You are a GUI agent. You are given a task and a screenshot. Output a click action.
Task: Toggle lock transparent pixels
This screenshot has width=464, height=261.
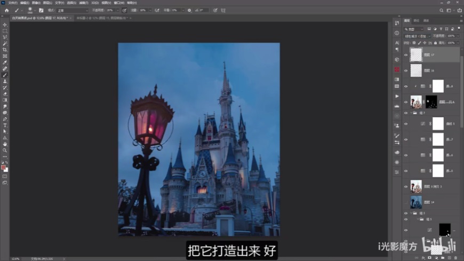coord(414,43)
